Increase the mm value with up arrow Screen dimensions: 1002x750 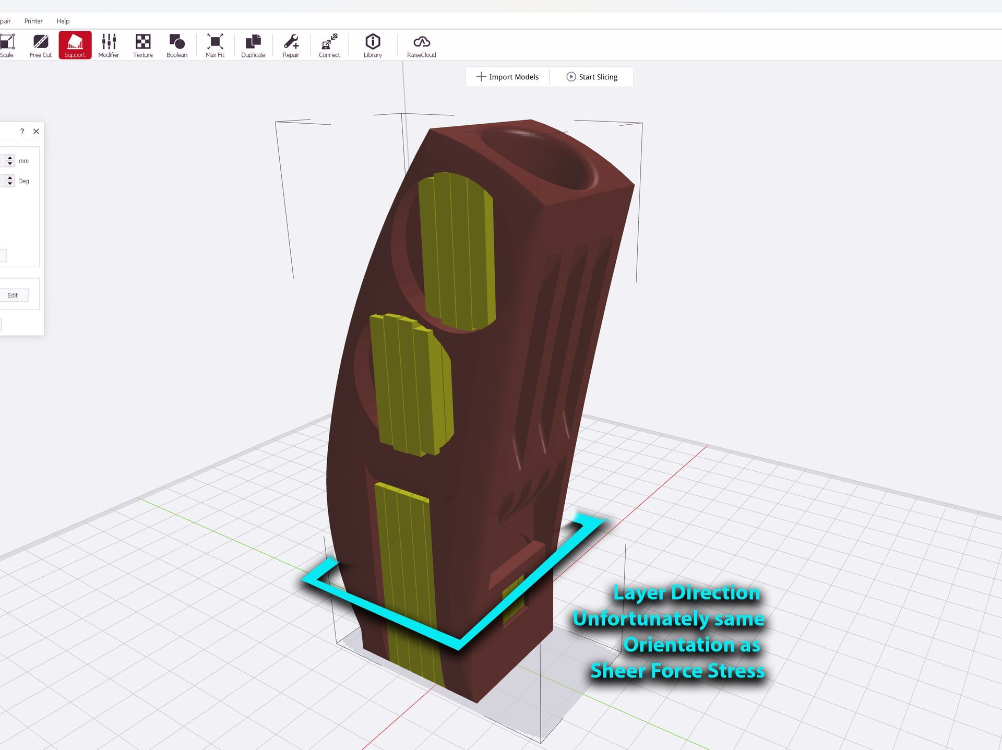10,158
